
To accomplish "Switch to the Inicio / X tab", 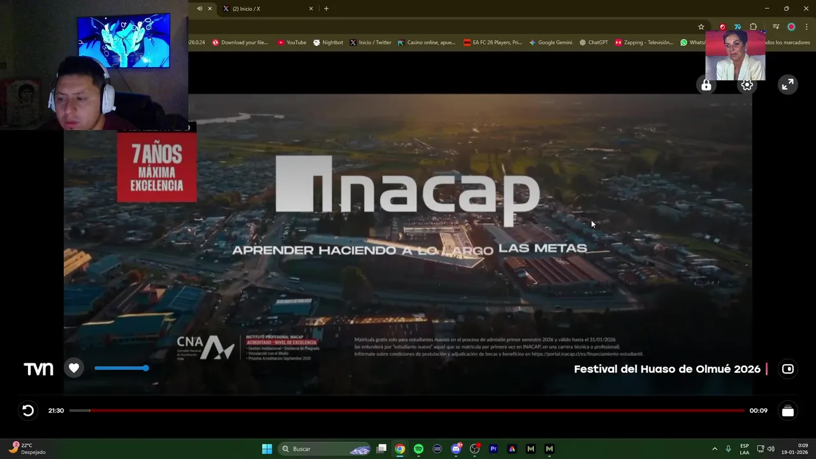I will click(x=266, y=9).
